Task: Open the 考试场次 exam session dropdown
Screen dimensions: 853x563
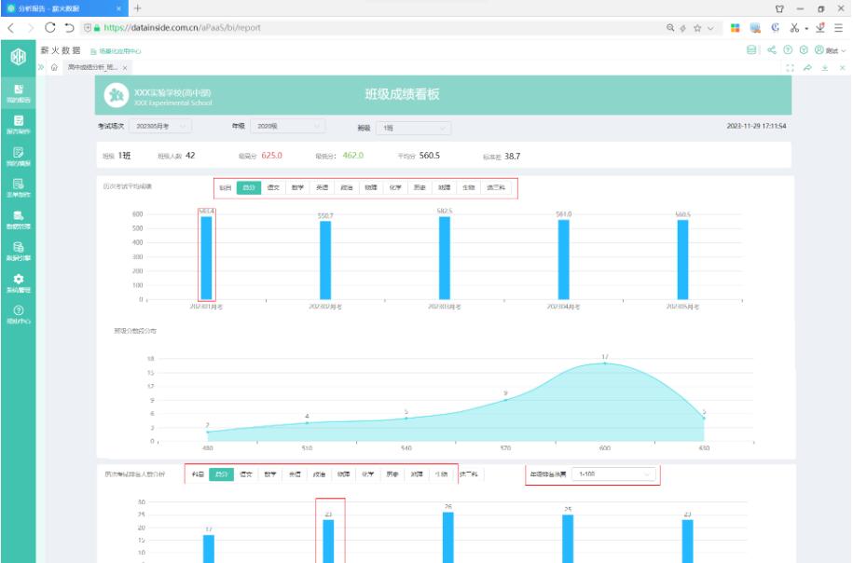Action: (160, 126)
